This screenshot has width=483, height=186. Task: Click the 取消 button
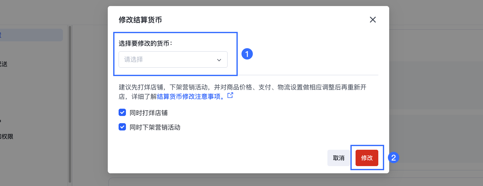coord(338,158)
